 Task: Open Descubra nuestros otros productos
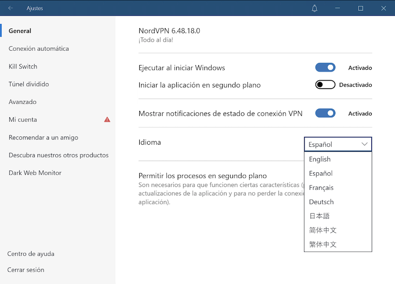58,155
